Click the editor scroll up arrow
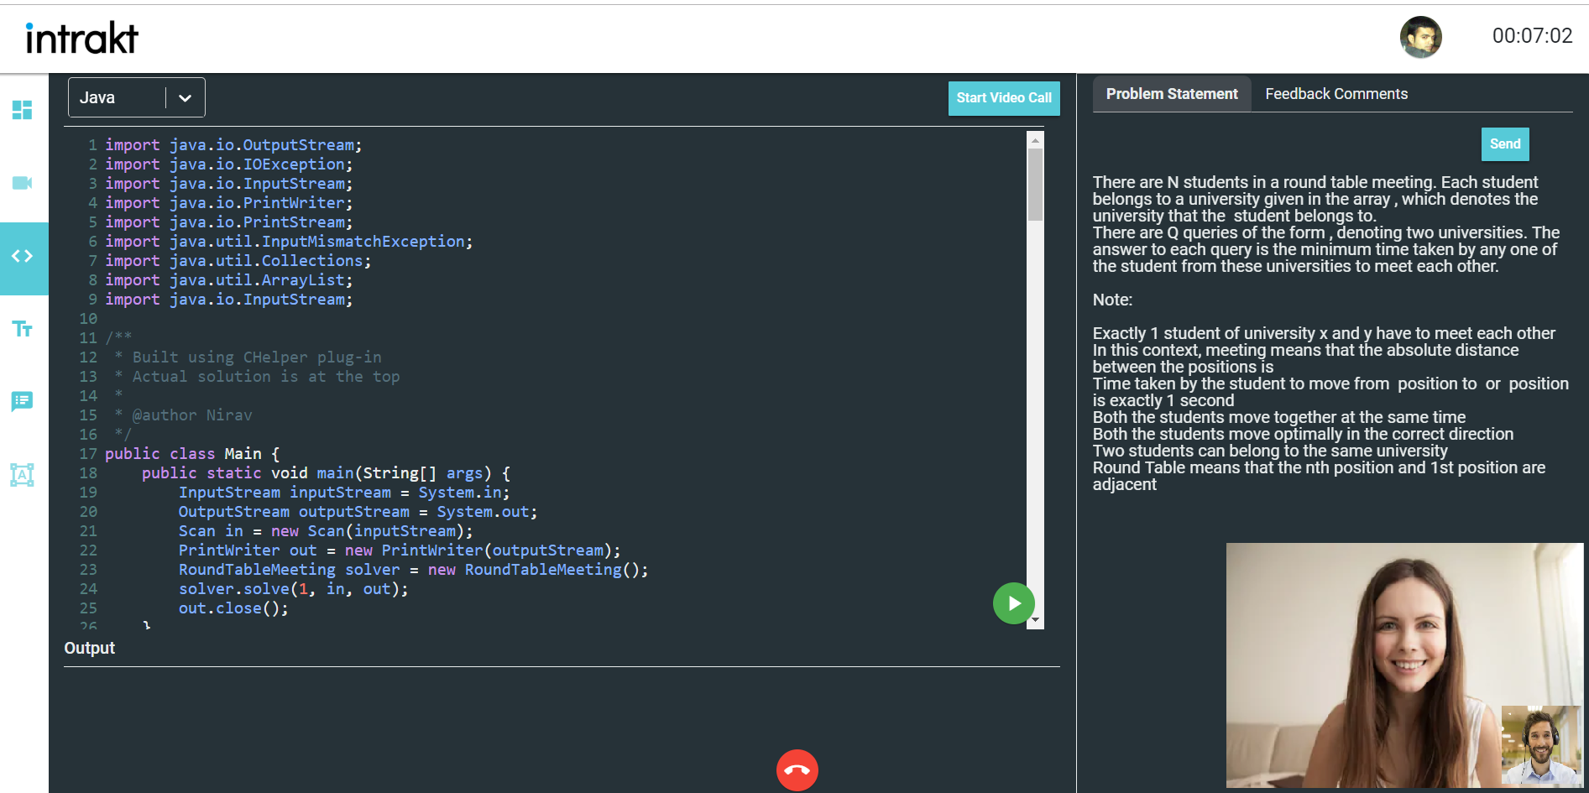1589x793 pixels. click(1036, 140)
